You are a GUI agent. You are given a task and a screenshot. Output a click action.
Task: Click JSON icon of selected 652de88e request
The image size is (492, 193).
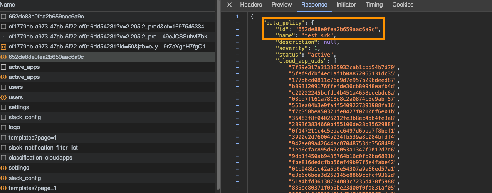pyautogui.click(x=3, y=57)
